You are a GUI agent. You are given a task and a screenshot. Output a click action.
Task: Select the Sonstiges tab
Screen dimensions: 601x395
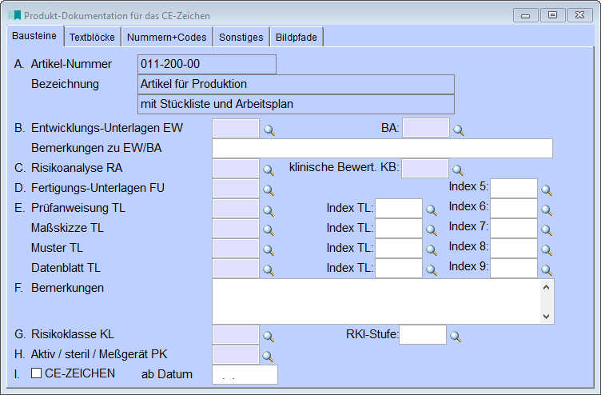point(241,37)
